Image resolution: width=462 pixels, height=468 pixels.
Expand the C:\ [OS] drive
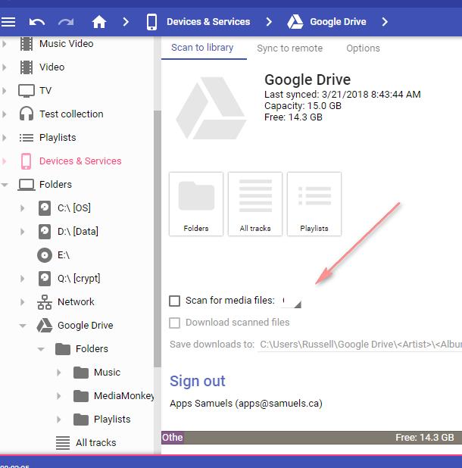pos(23,208)
